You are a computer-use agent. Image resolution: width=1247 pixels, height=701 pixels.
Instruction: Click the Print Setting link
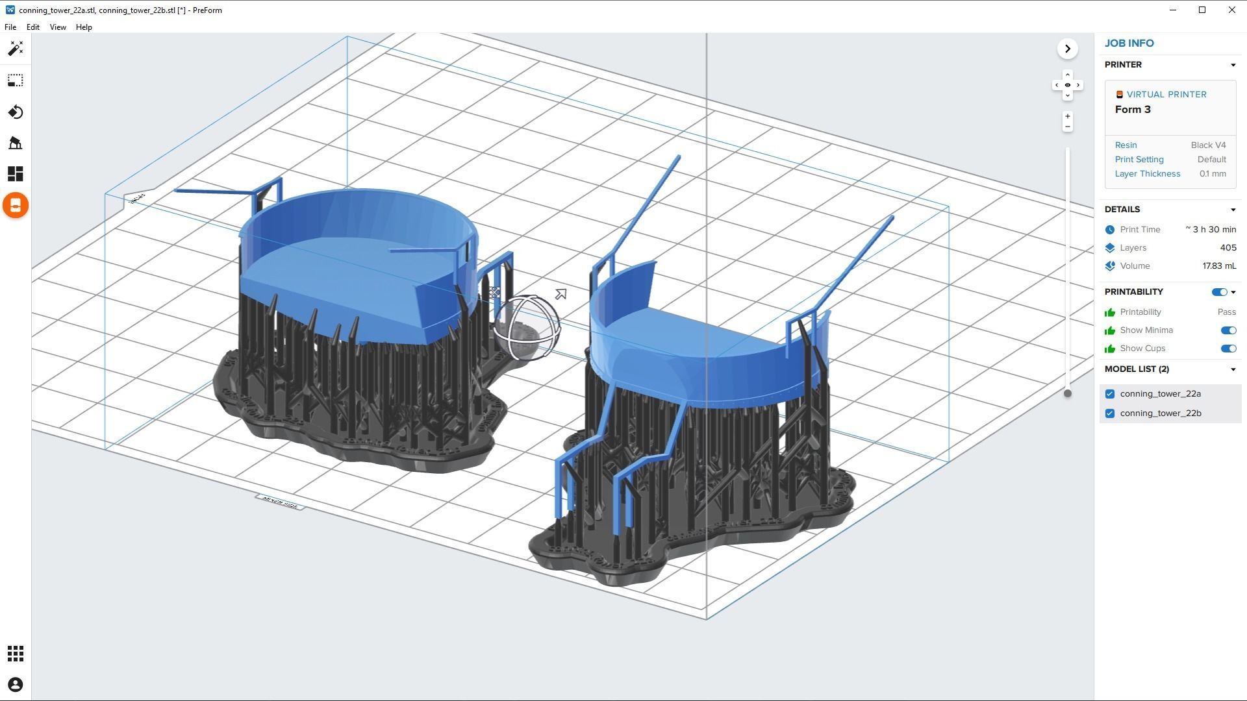click(1139, 160)
